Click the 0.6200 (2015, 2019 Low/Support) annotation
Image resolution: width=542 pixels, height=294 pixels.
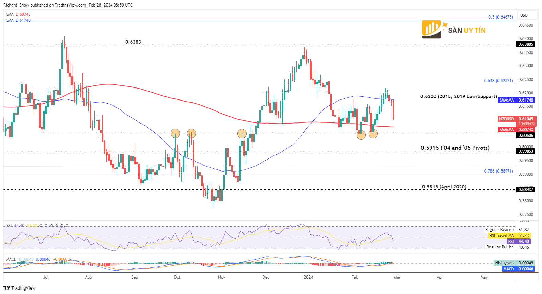point(459,96)
